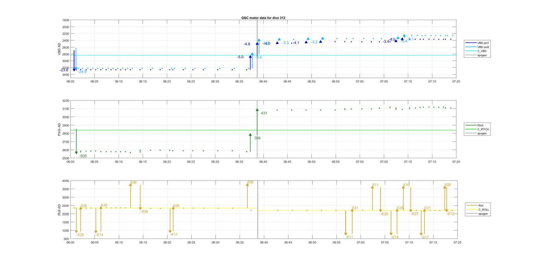542x268 pixels.
Task: Click the '06:30' tick on Pitch plot
Action: [215, 162]
